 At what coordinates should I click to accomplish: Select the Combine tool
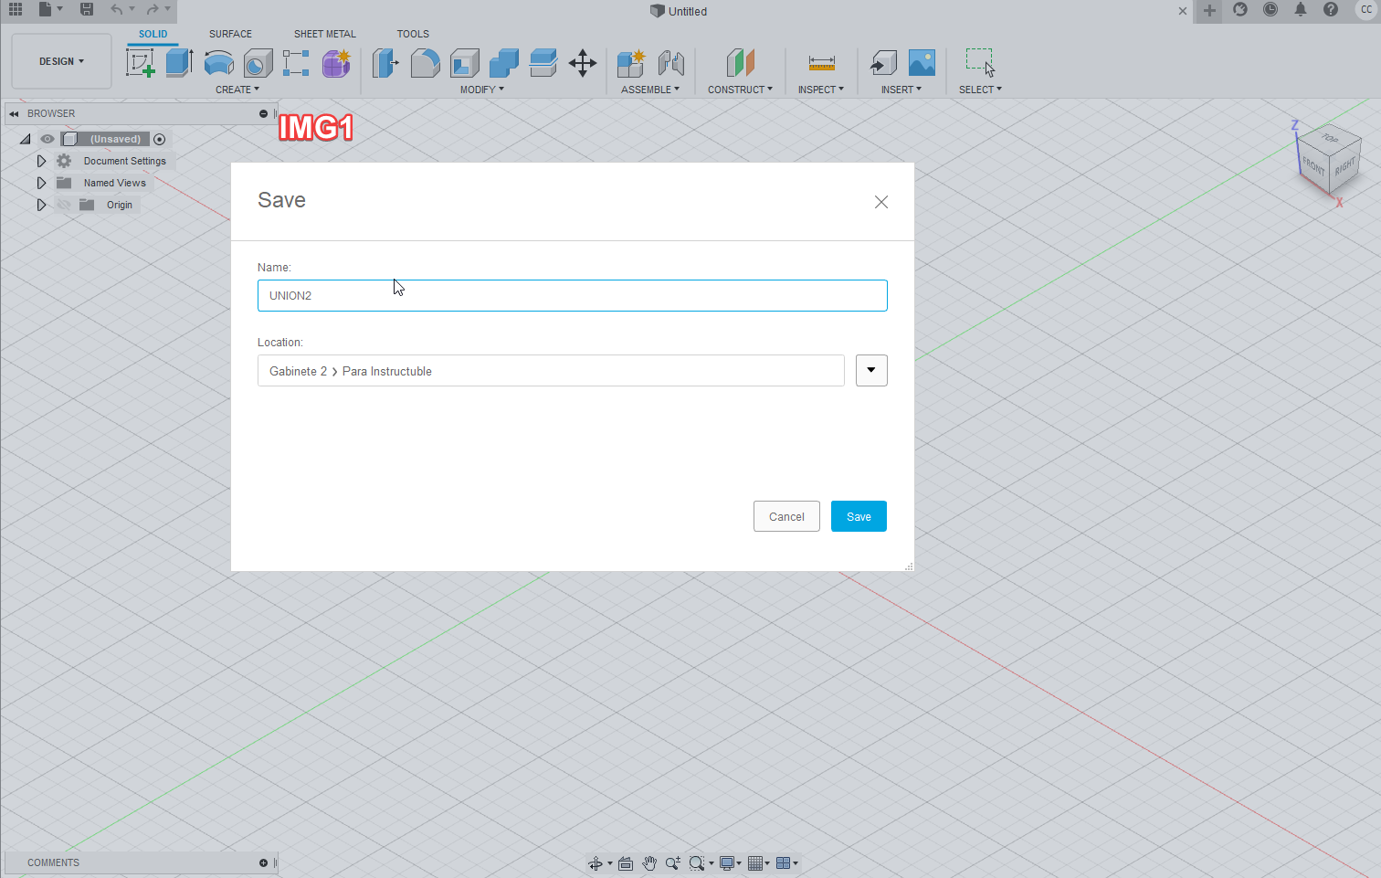pos(503,63)
